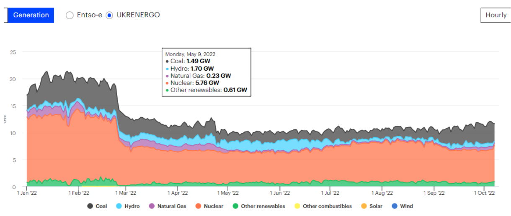Hide the Coal series via legend label
Screen dimensions: 511x216
click(x=101, y=206)
